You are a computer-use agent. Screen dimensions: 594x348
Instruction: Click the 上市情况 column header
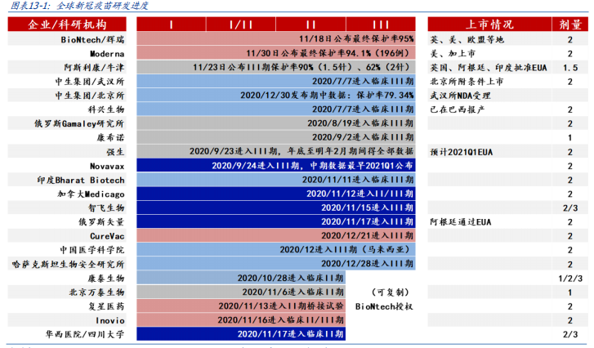489,25
